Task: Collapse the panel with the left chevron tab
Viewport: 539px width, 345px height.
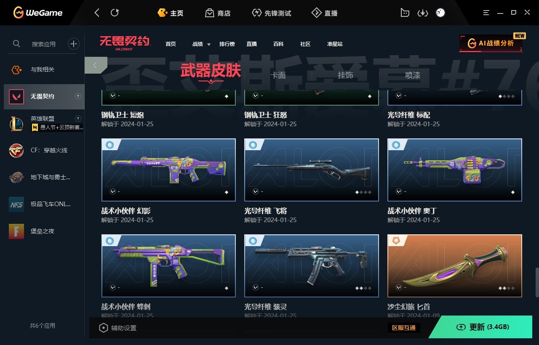Action: click(96, 65)
